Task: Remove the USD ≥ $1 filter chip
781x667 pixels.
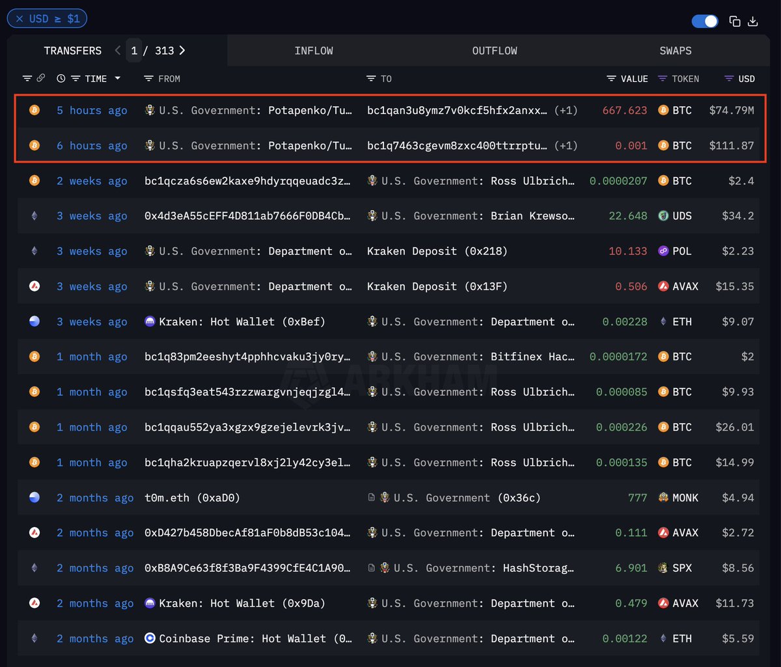Action: (20, 19)
